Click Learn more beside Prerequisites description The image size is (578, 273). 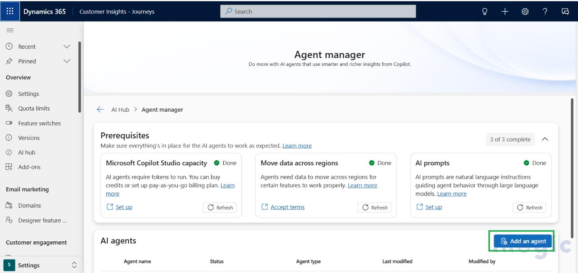(297, 145)
